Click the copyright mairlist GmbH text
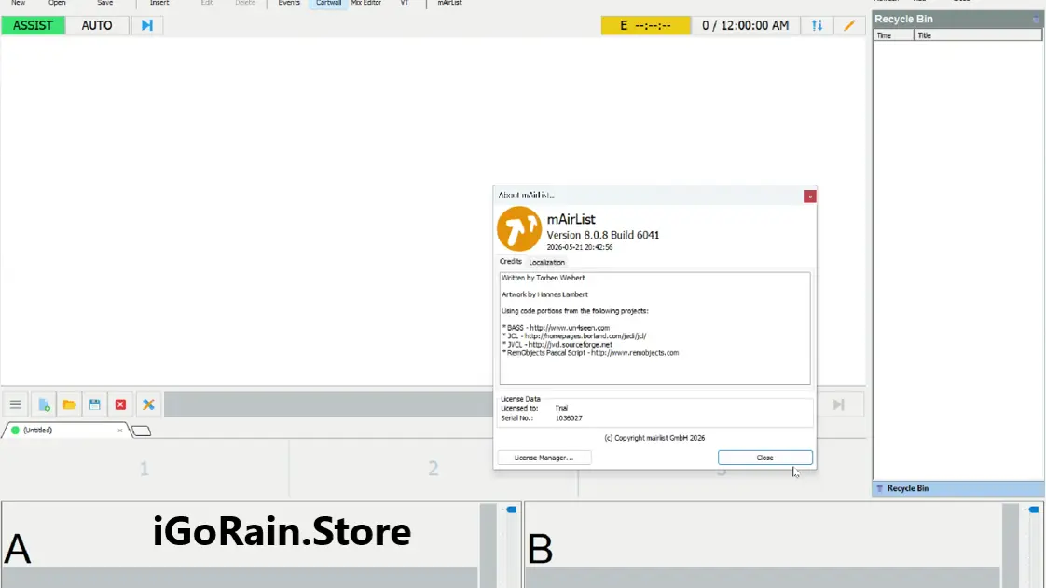This screenshot has width=1046, height=588. [654, 438]
